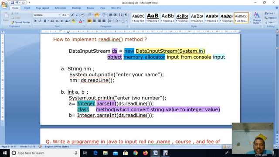The image size is (279, 157).
Task: Open the shading color menu
Action: tap(117, 21)
